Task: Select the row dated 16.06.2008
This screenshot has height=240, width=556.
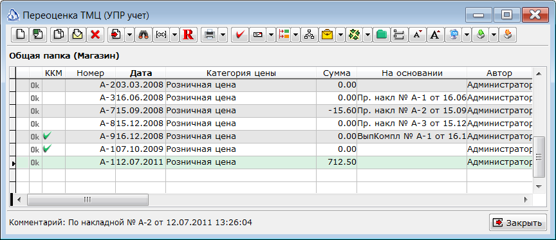Action: pos(274,98)
